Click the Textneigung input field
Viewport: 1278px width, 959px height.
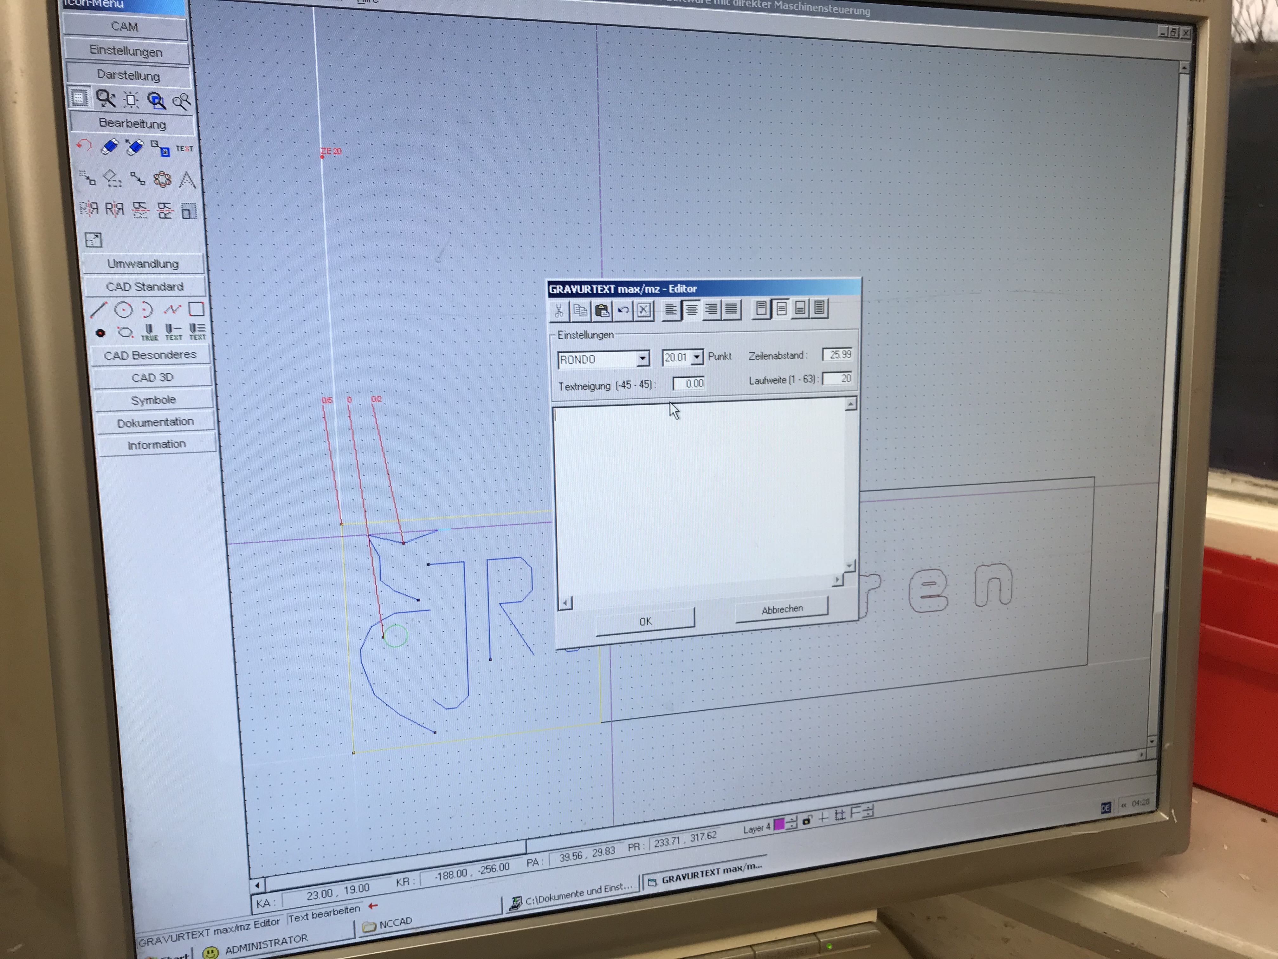689,383
